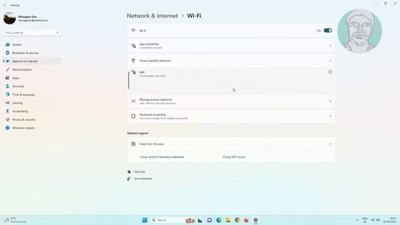Open Privacy & security settings
400x225 pixels.
32,119
